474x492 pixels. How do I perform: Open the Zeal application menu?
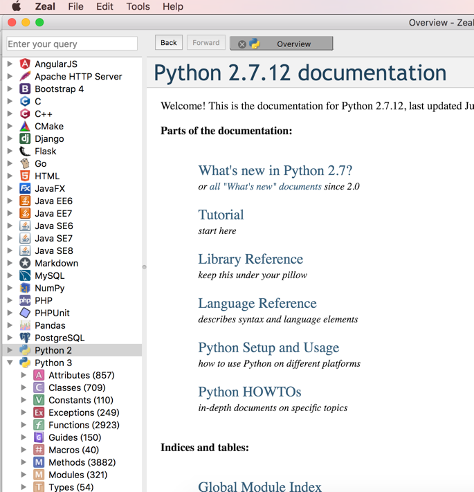(45, 7)
